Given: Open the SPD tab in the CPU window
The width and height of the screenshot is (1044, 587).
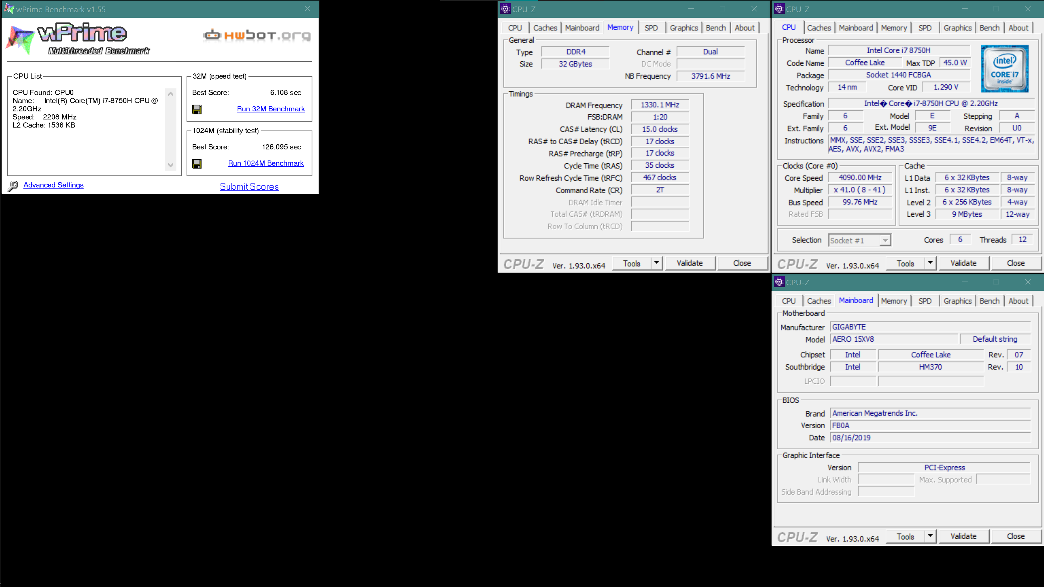Looking at the screenshot, I should [x=925, y=28].
